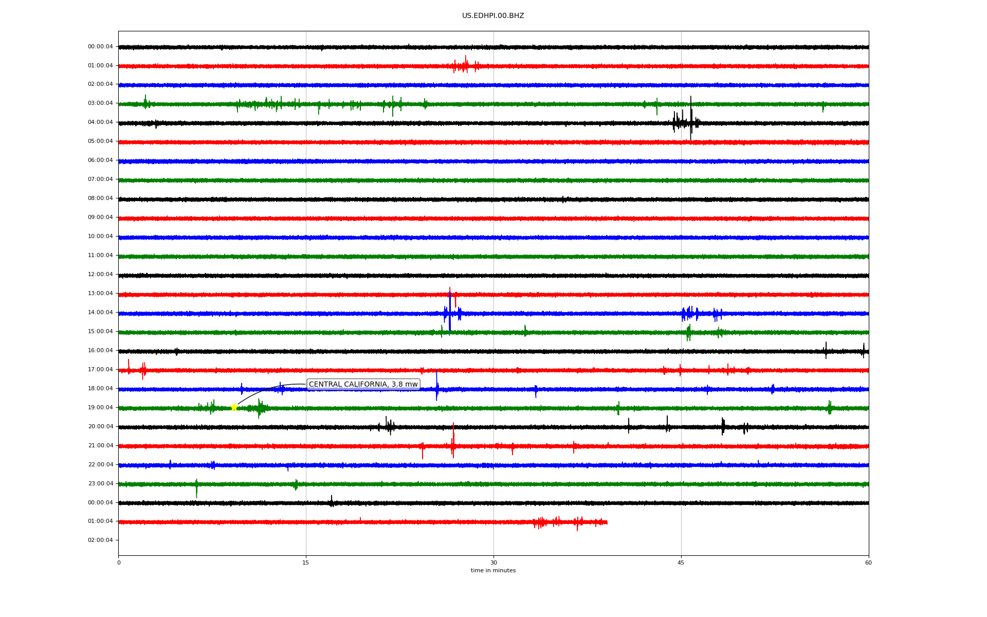Click the x-axis tick label 15
This screenshot has width=987, height=617.
tap(306, 563)
